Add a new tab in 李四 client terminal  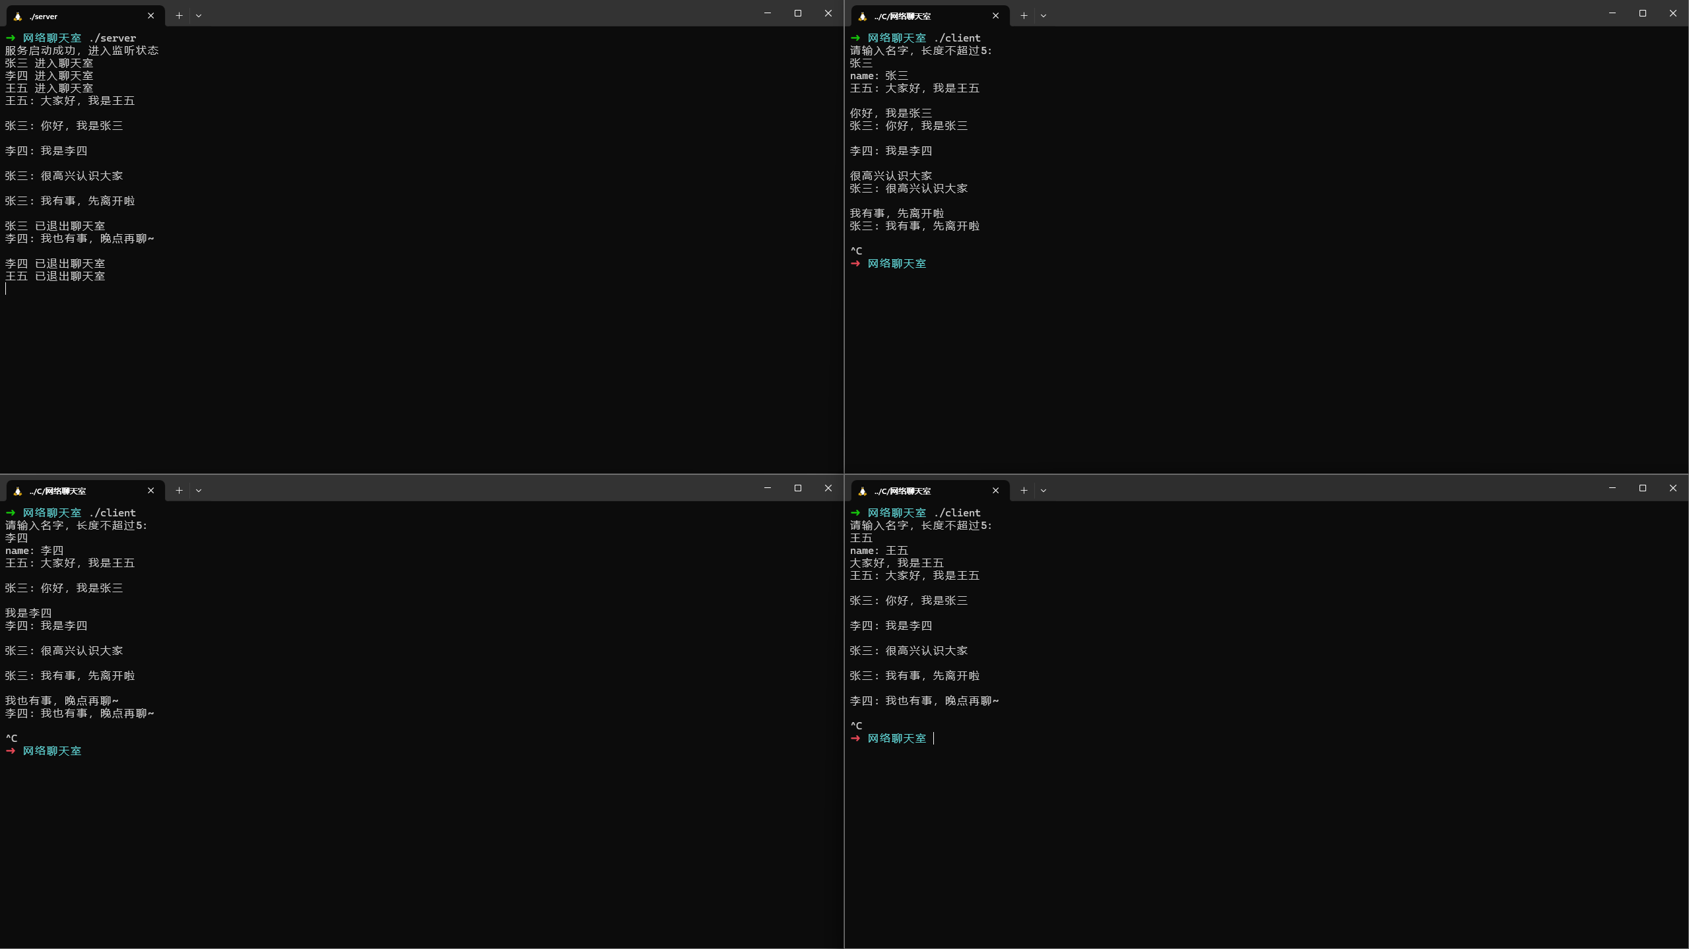(x=179, y=491)
